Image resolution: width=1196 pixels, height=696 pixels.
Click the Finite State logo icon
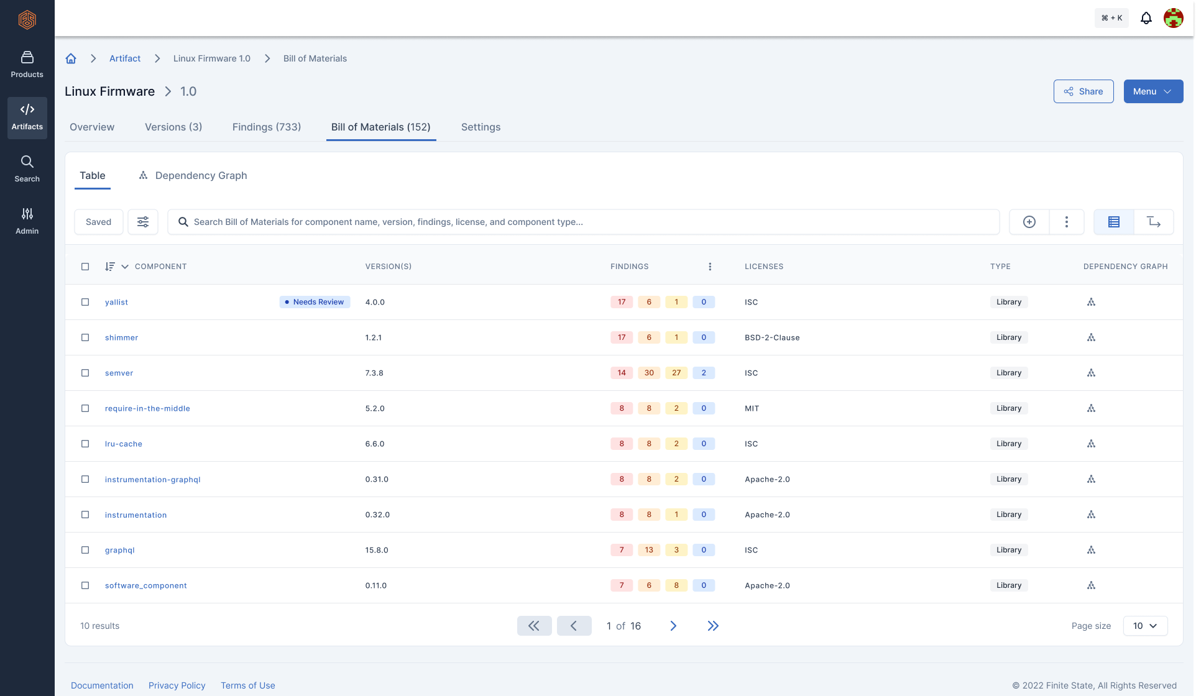click(27, 19)
